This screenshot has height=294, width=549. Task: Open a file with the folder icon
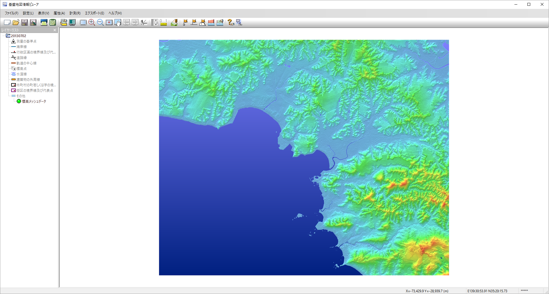point(16,22)
